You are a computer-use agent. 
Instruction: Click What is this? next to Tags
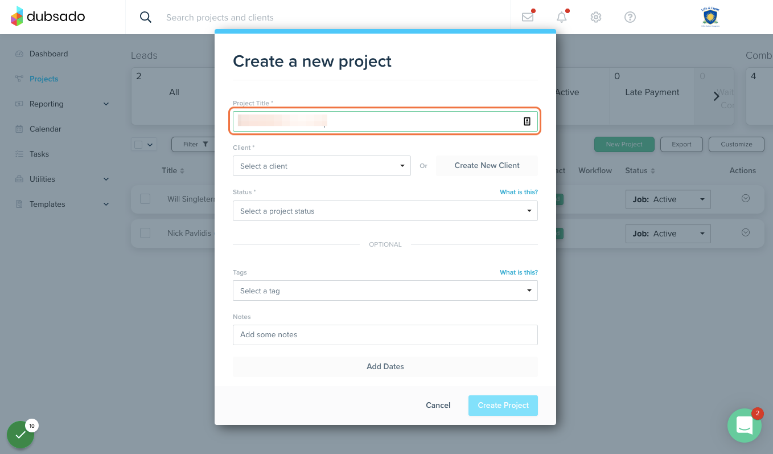pos(519,272)
